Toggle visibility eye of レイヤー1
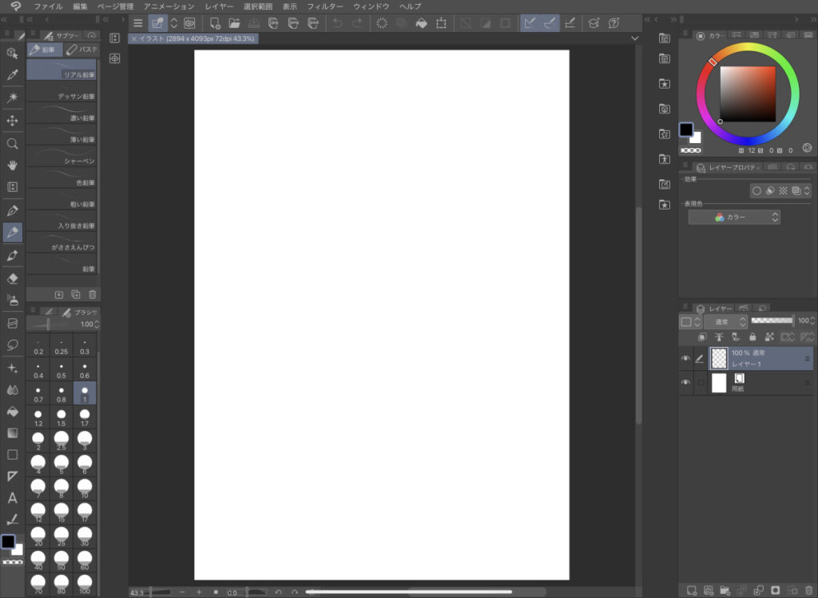Image resolution: width=818 pixels, height=598 pixels. [685, 359]
